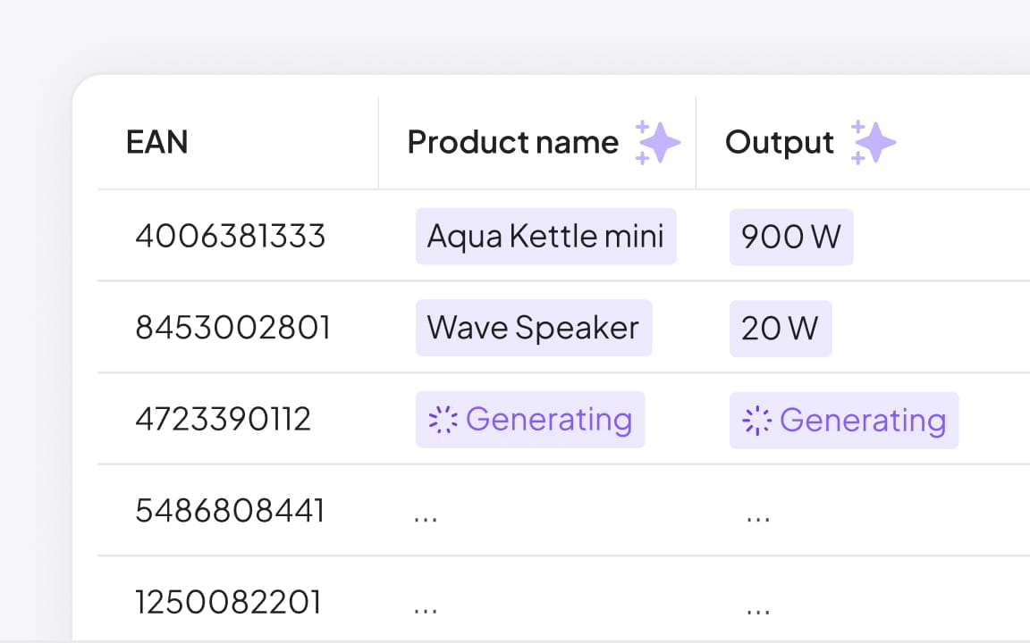Open the Aqua Kettle mini chip

[546, 236]
